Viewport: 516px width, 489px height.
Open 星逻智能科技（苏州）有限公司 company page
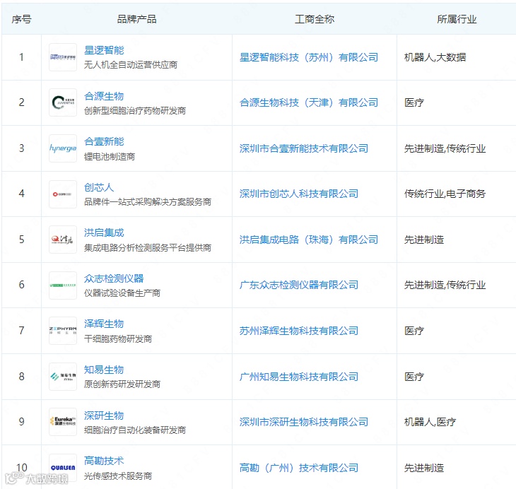point(309,57)
